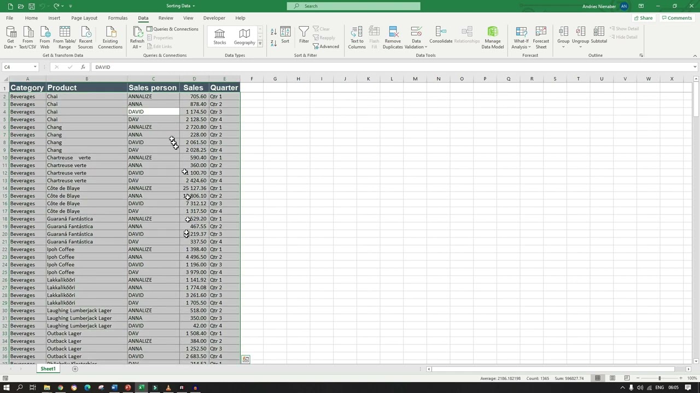Viewport: 700px width, 393px height.
Task: Toggle Queries & Connections pane
Action: (x=172, y=29)
